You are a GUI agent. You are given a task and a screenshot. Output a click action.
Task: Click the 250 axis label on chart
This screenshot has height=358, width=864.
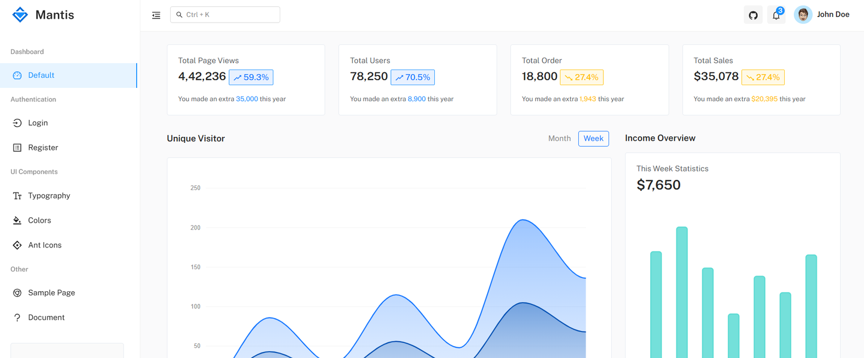[195, 188]
